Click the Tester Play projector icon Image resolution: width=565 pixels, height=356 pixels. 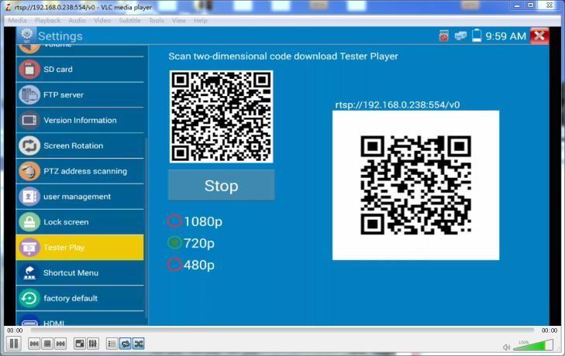pyautogui.click(x=29, y=248)
